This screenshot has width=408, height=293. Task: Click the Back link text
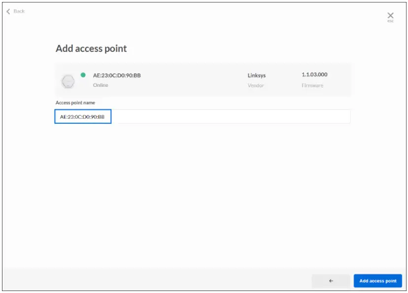19,11
